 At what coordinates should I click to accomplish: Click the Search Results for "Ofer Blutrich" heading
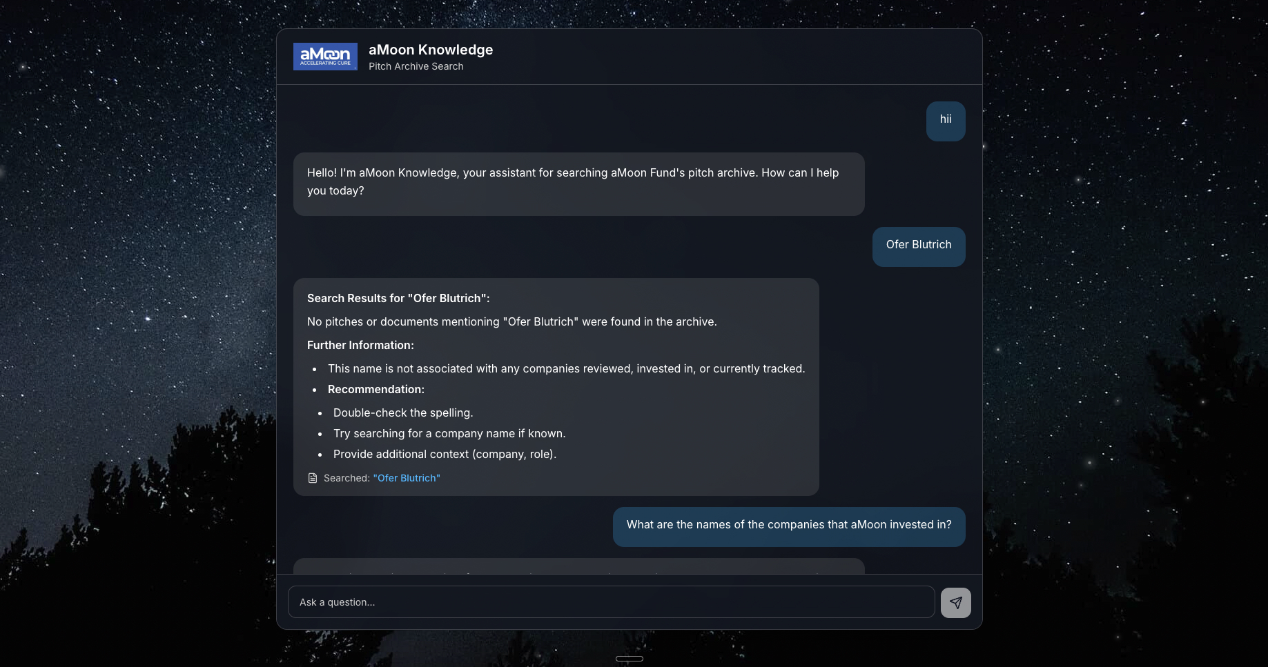[x=398, y=298]
